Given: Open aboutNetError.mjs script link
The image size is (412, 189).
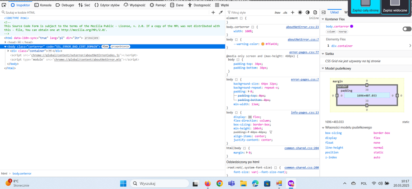Looking at the screenshot, I should 89,59.
